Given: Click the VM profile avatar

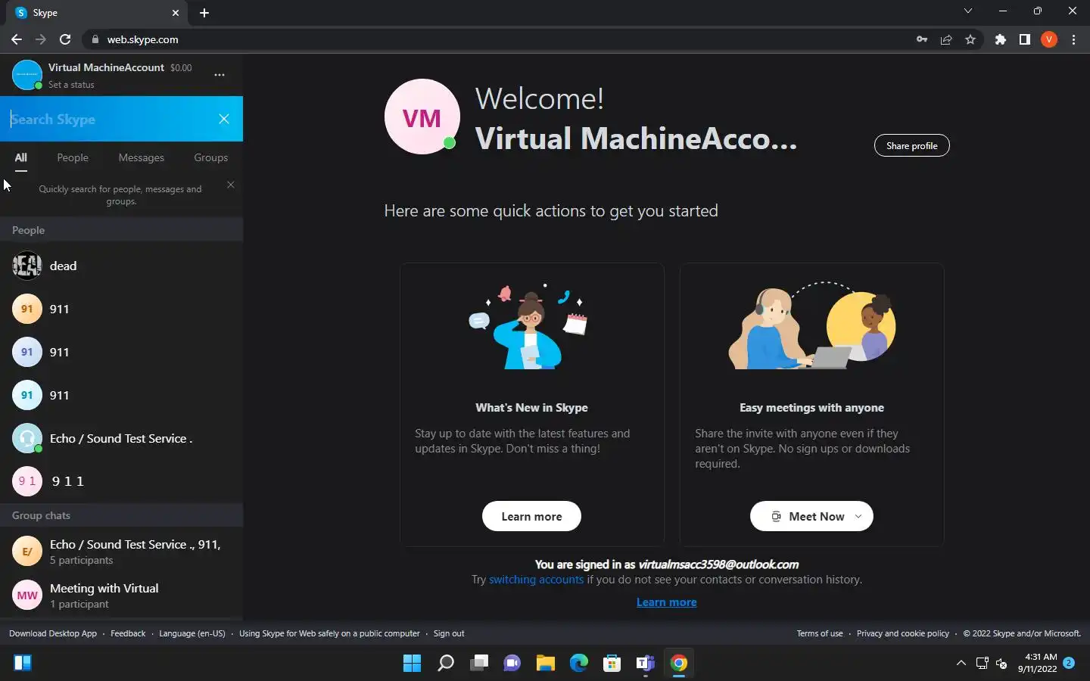Looking at the screenshot, I should coord(422,117).
